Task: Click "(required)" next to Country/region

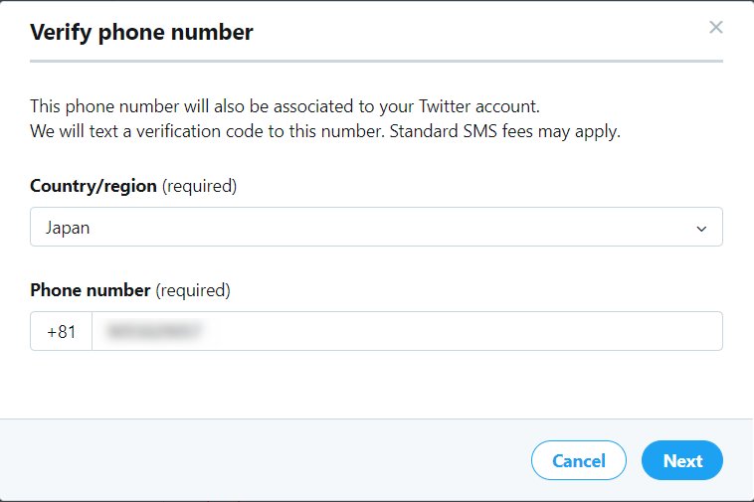Action: (x=199, y=186)
